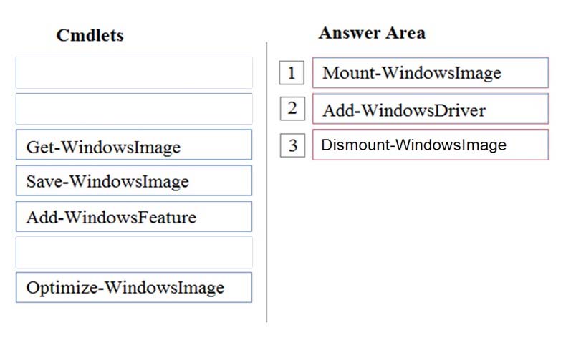
Task: Click the number 3 step box
Action: tap(292, 145)
